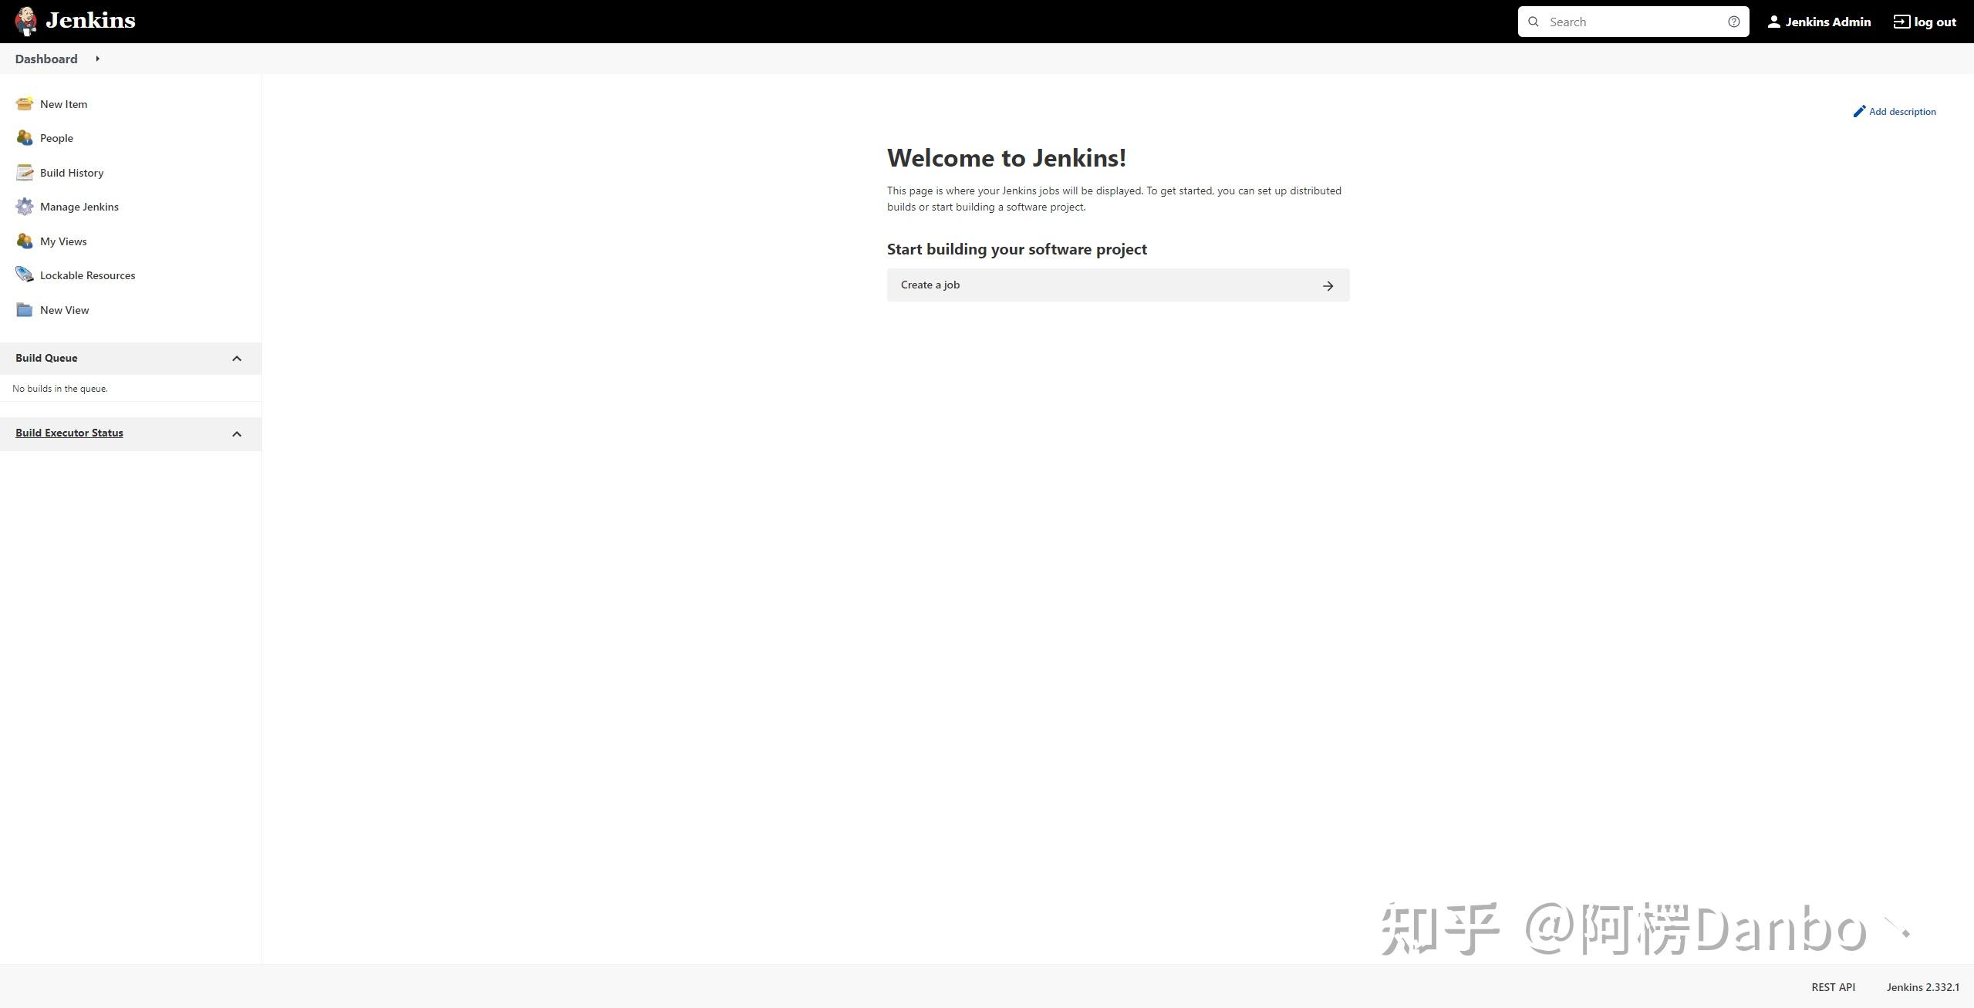Click the log out menu item

pos(1925,21)
